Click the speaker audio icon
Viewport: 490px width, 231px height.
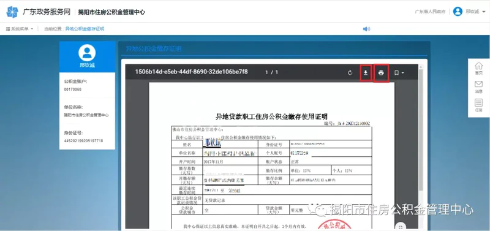(366, 29)
